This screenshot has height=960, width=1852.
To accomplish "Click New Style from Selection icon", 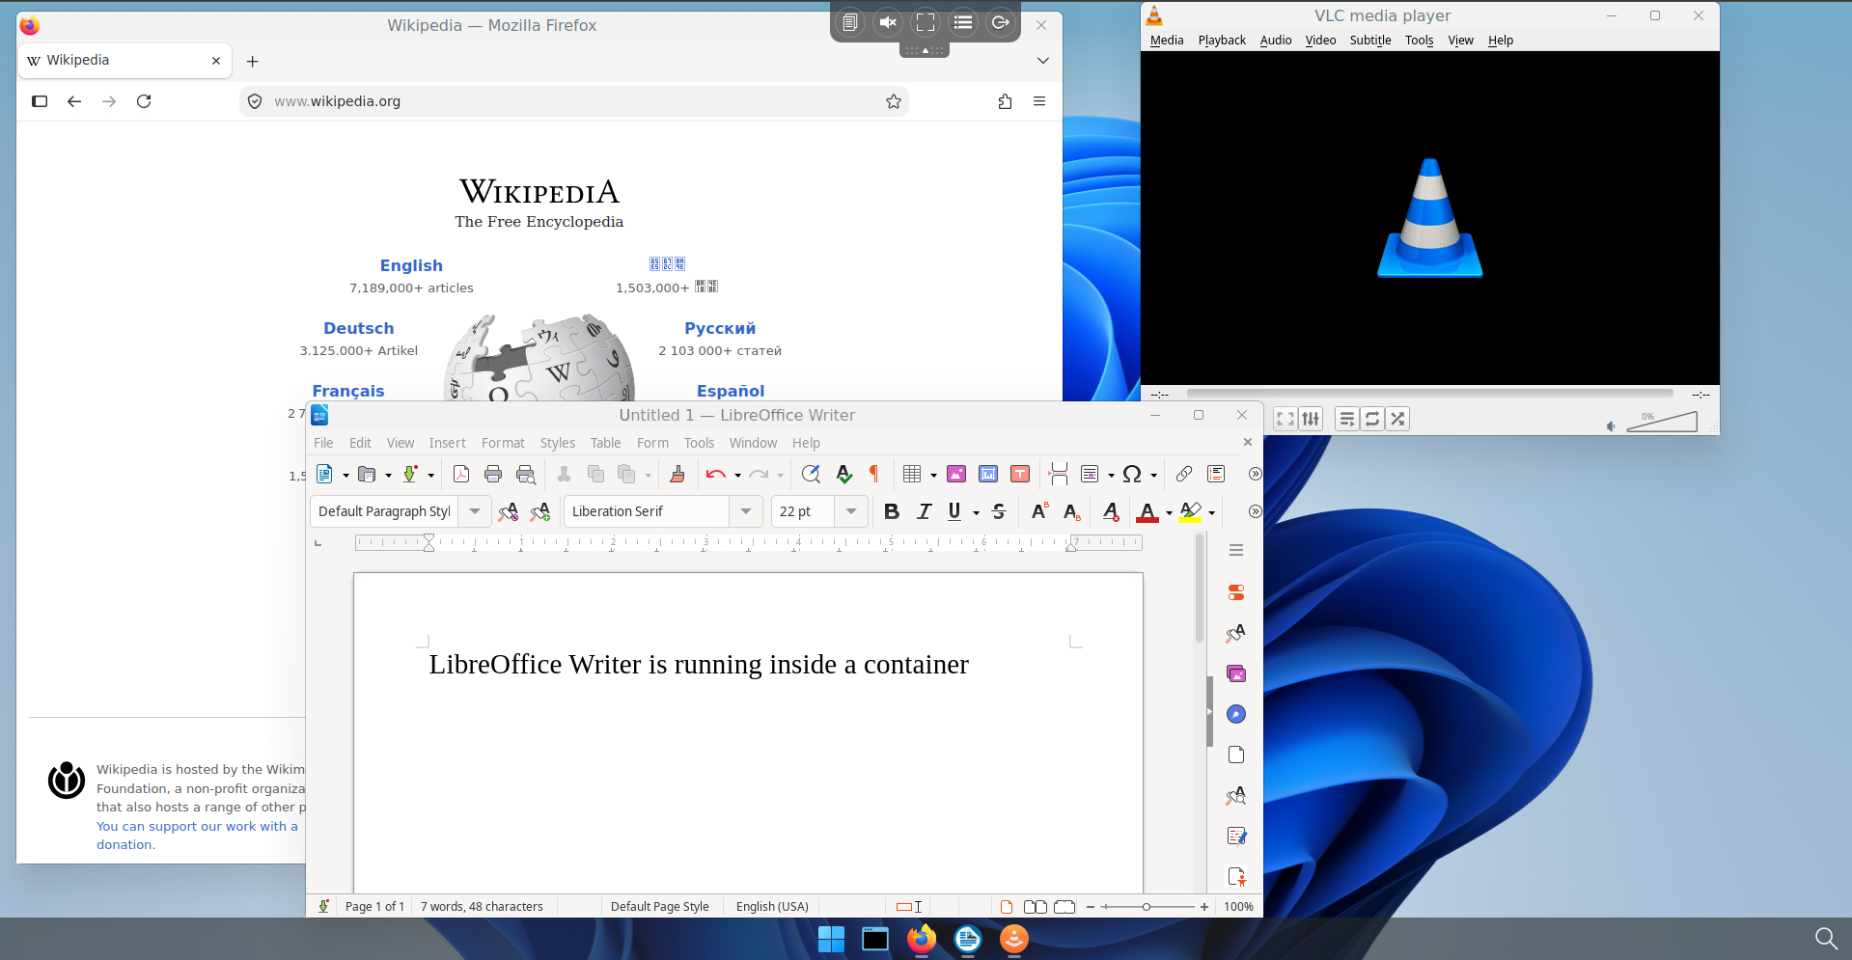I will (x=540, y=511).
